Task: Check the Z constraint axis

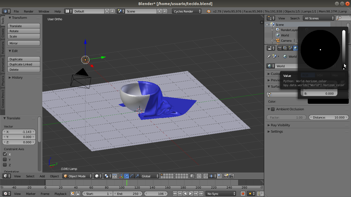Action: tap(5, 165)
